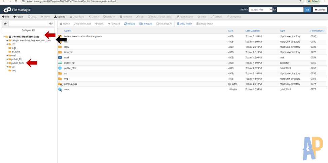Click the Reload icon button

coord(130,24)
